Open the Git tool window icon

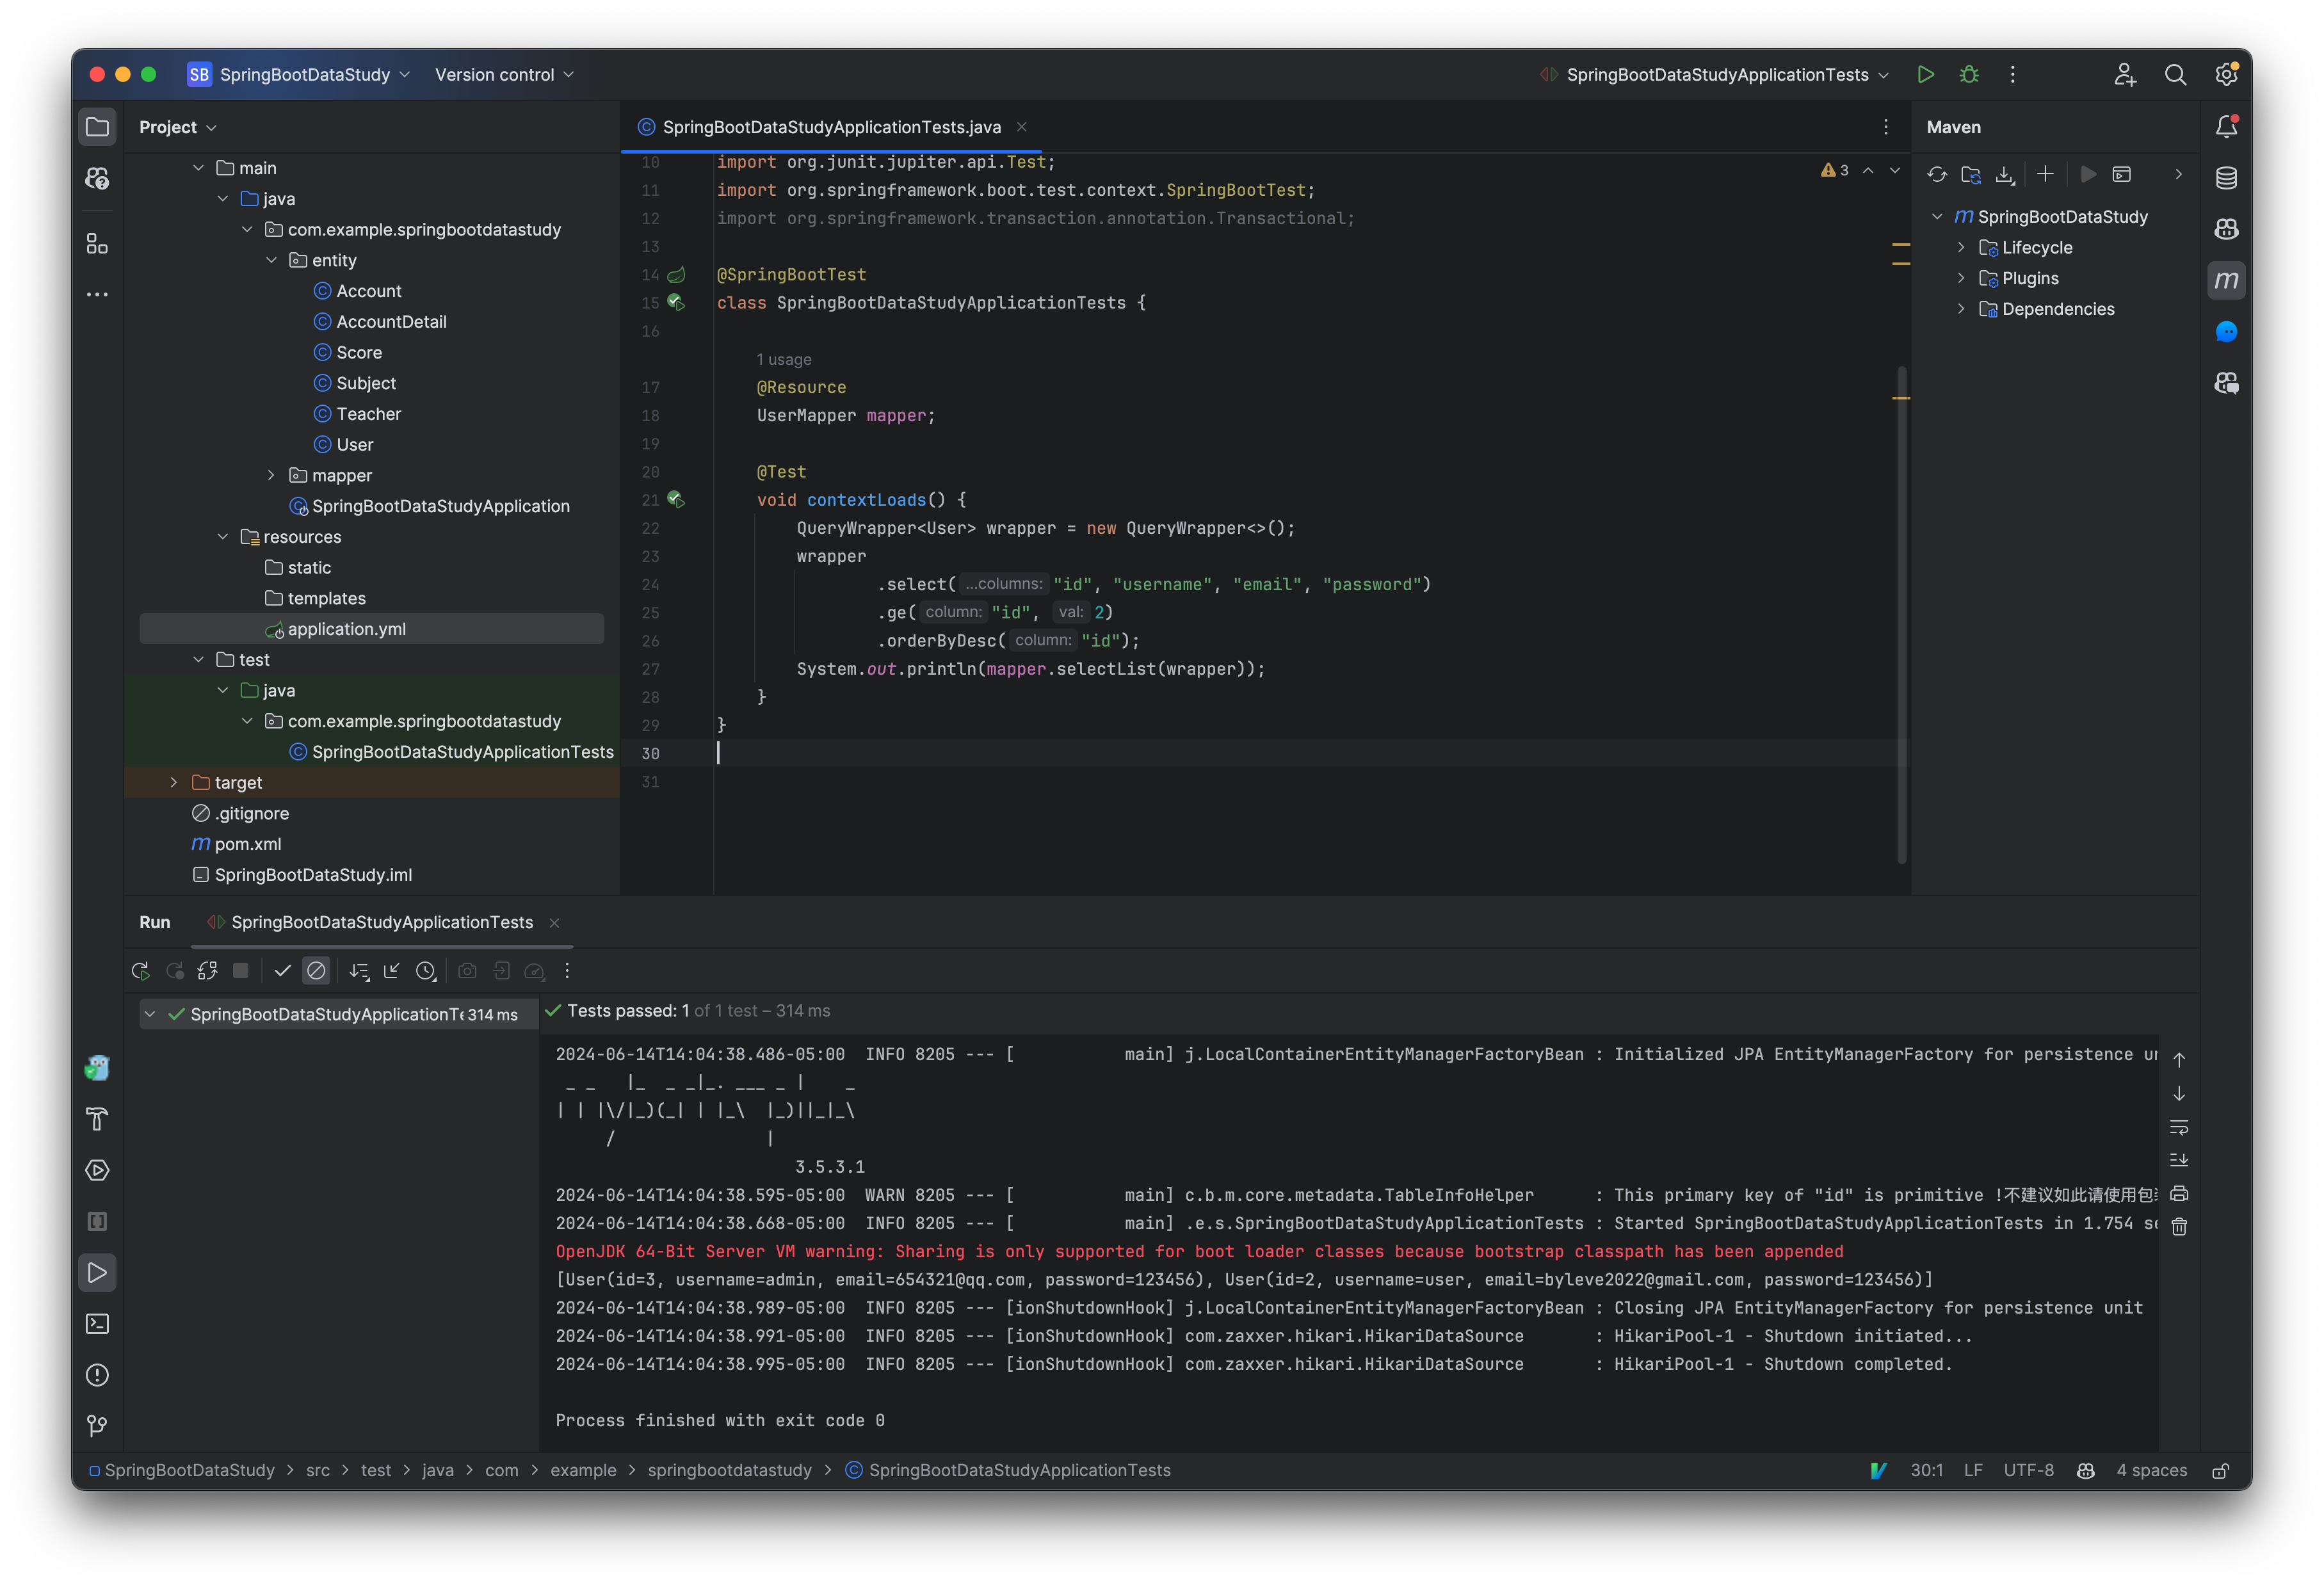tap(97, 1426)
